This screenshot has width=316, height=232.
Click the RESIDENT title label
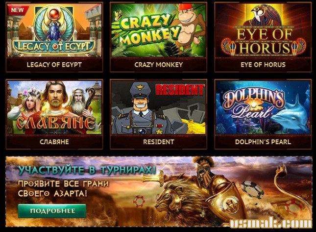coord(159,142)
